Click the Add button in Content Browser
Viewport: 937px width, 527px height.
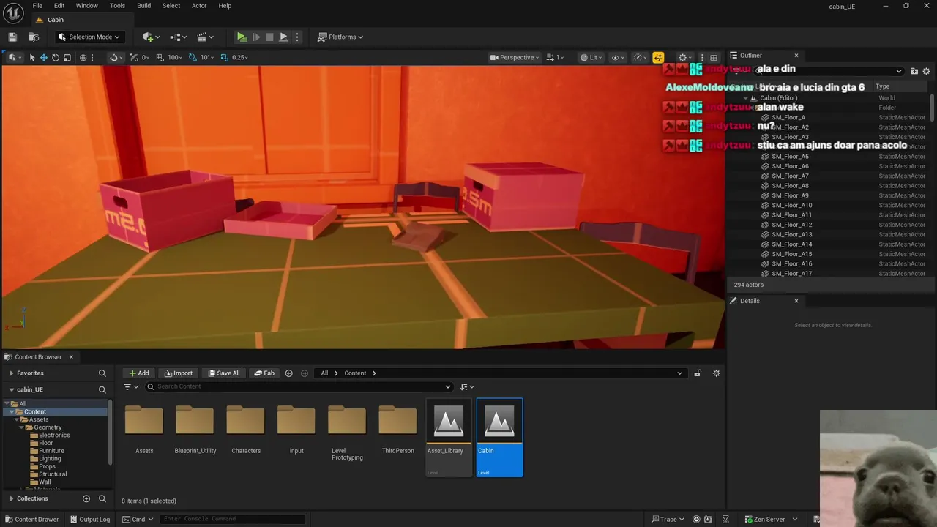[x=138, y=373]
